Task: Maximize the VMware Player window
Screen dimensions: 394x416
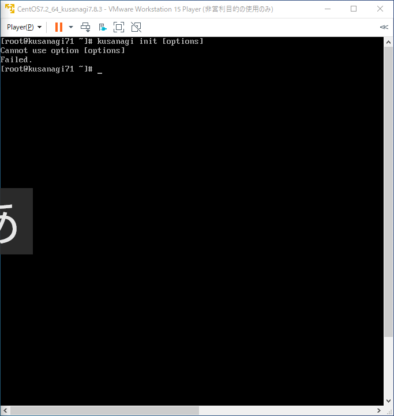Action: (354, 9)
